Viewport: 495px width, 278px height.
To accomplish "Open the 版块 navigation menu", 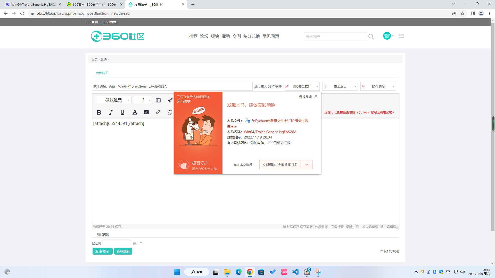I will pyautogui.click(x=215, y=36).
